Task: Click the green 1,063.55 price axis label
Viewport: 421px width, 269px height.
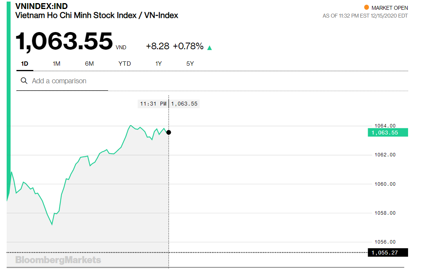Action: coord(387,133)
